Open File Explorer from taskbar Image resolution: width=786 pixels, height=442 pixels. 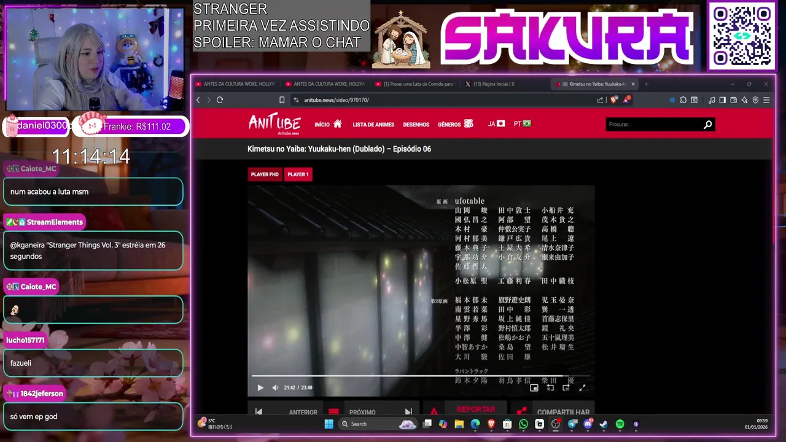click(459, 424)
